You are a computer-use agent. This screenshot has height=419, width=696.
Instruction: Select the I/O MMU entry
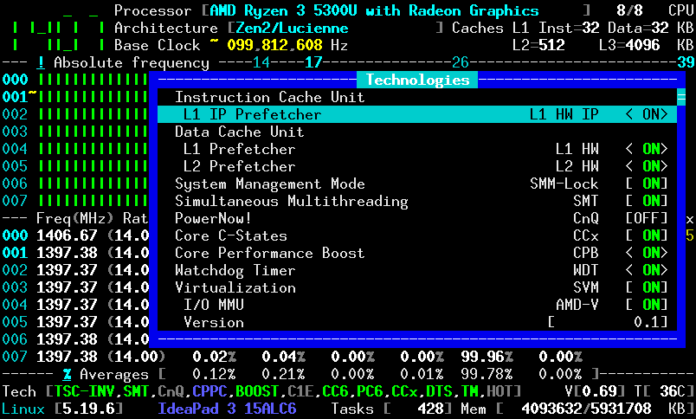pyautogui.click(x=214, y=305)
